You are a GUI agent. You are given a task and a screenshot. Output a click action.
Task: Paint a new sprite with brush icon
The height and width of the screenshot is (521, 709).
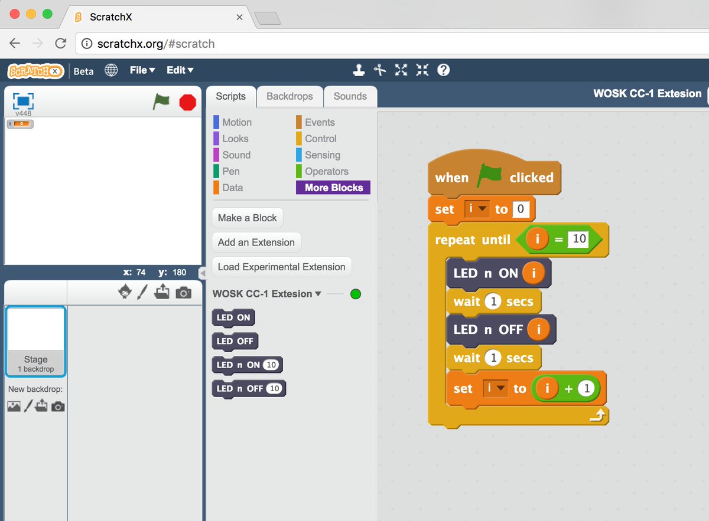(x=142, y=291)
